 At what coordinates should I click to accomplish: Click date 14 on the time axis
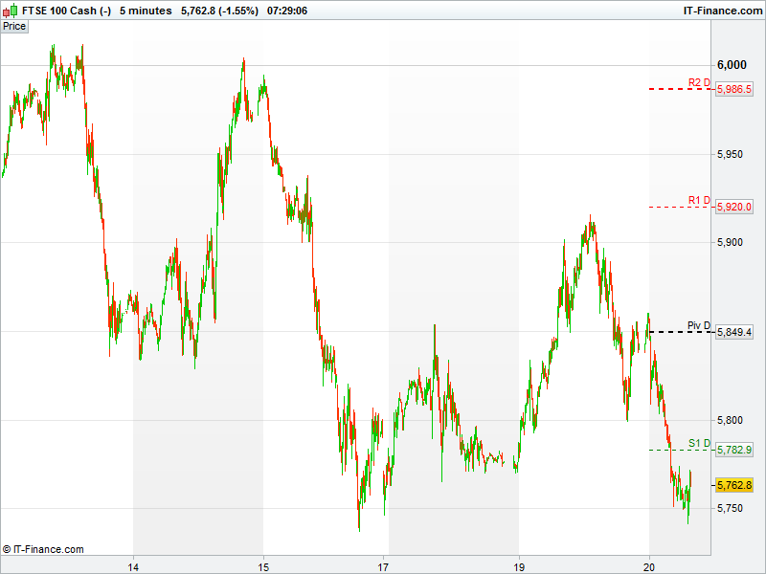click(133, 565)
